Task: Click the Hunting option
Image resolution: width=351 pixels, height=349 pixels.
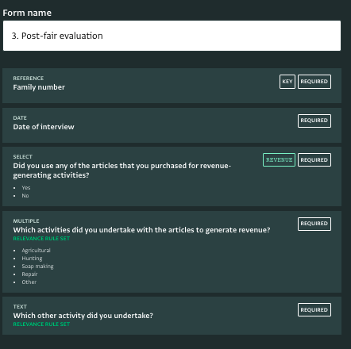Action: tap(32, 259)
